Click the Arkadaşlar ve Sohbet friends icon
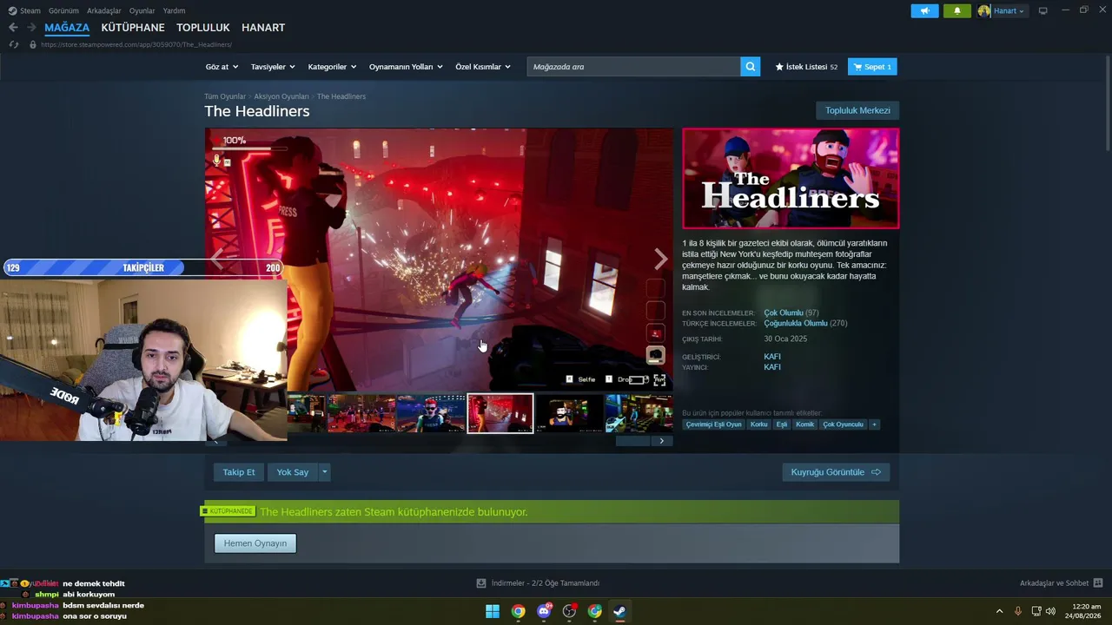This screenshot has height=625, width=1112. coord(1098,583)
